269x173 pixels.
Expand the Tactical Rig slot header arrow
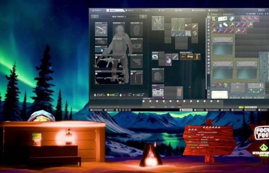tap(163, 17)
